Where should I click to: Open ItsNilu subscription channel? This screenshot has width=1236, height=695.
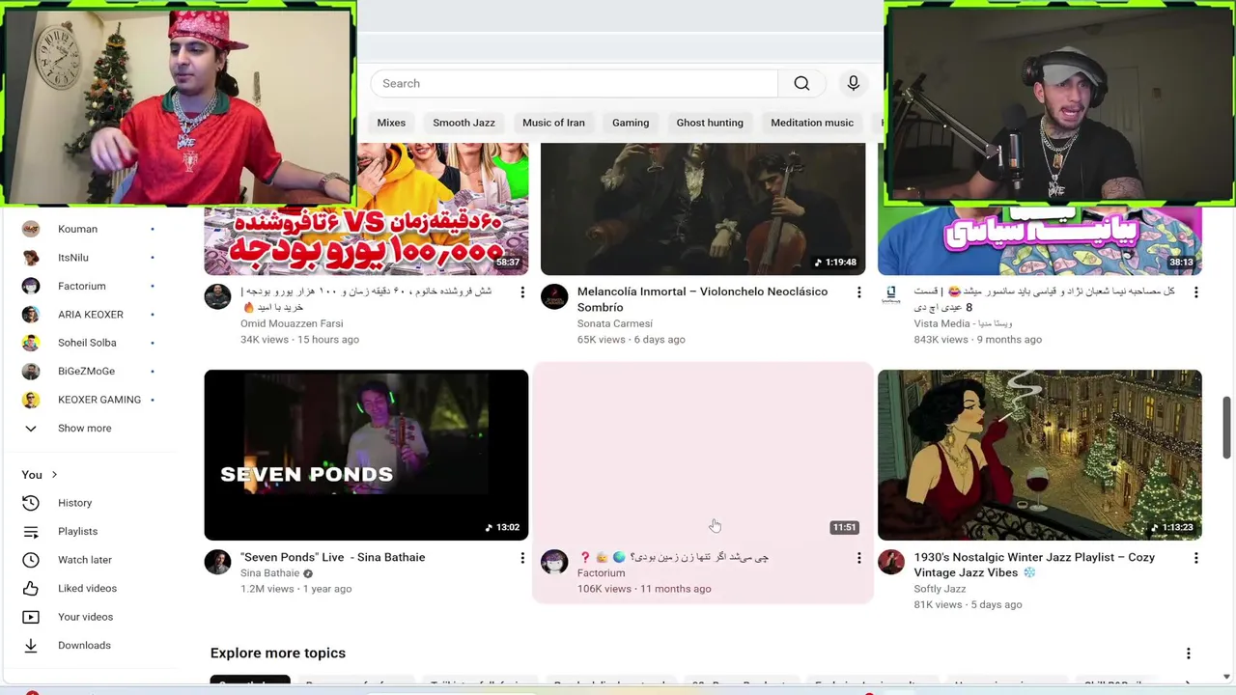click(x=73, y=258)
